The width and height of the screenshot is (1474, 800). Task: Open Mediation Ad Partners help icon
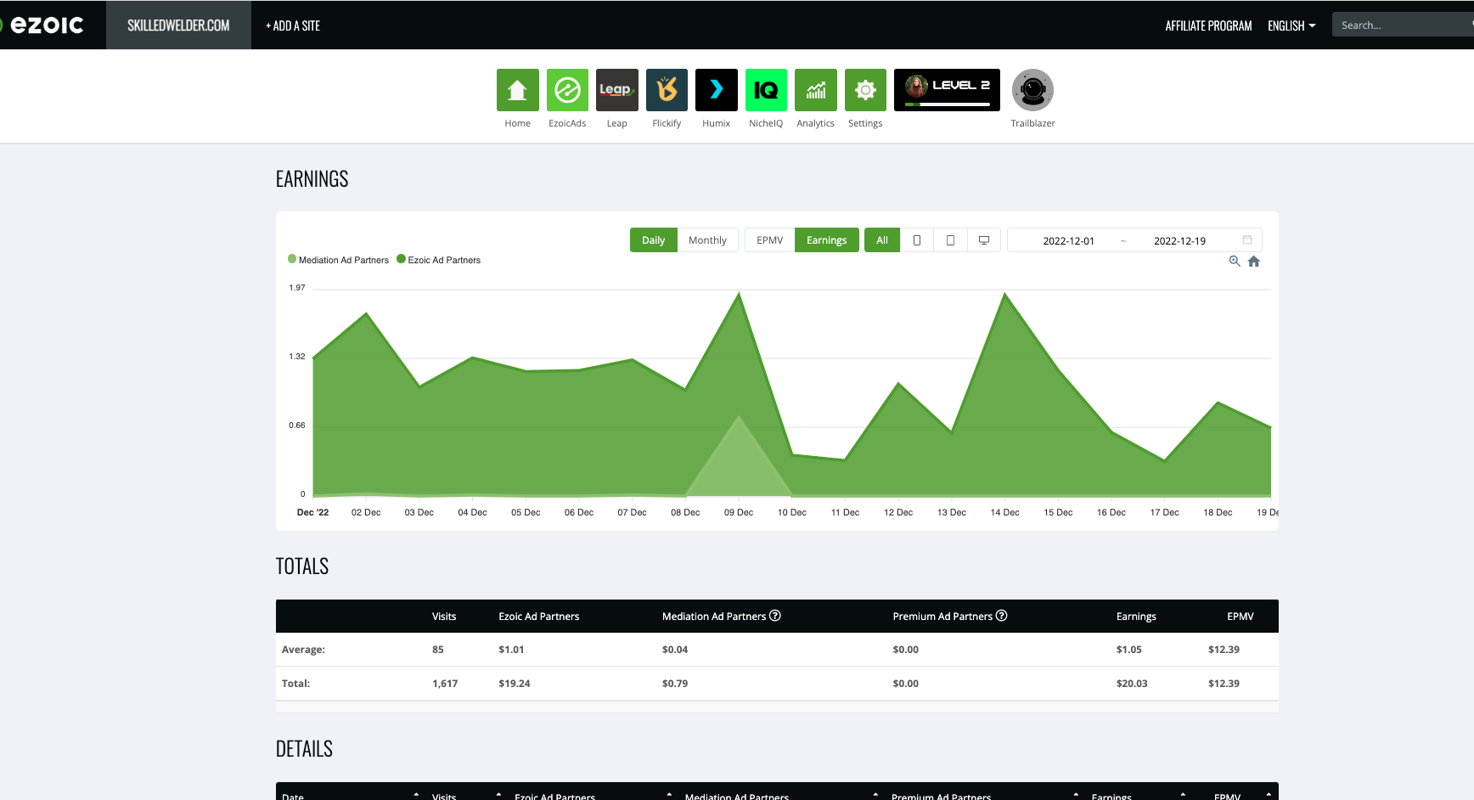(775, 616)
